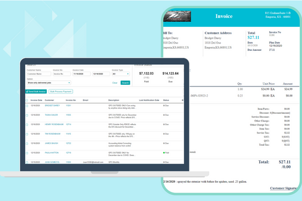Click the invoice start date field 11/16/2020

[x=82, y=74]
